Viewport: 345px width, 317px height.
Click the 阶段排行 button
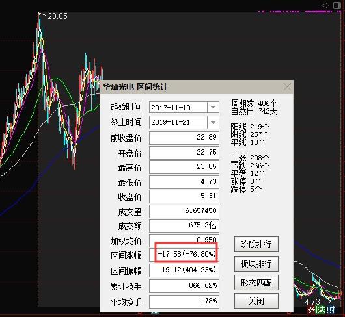point(256,244)
